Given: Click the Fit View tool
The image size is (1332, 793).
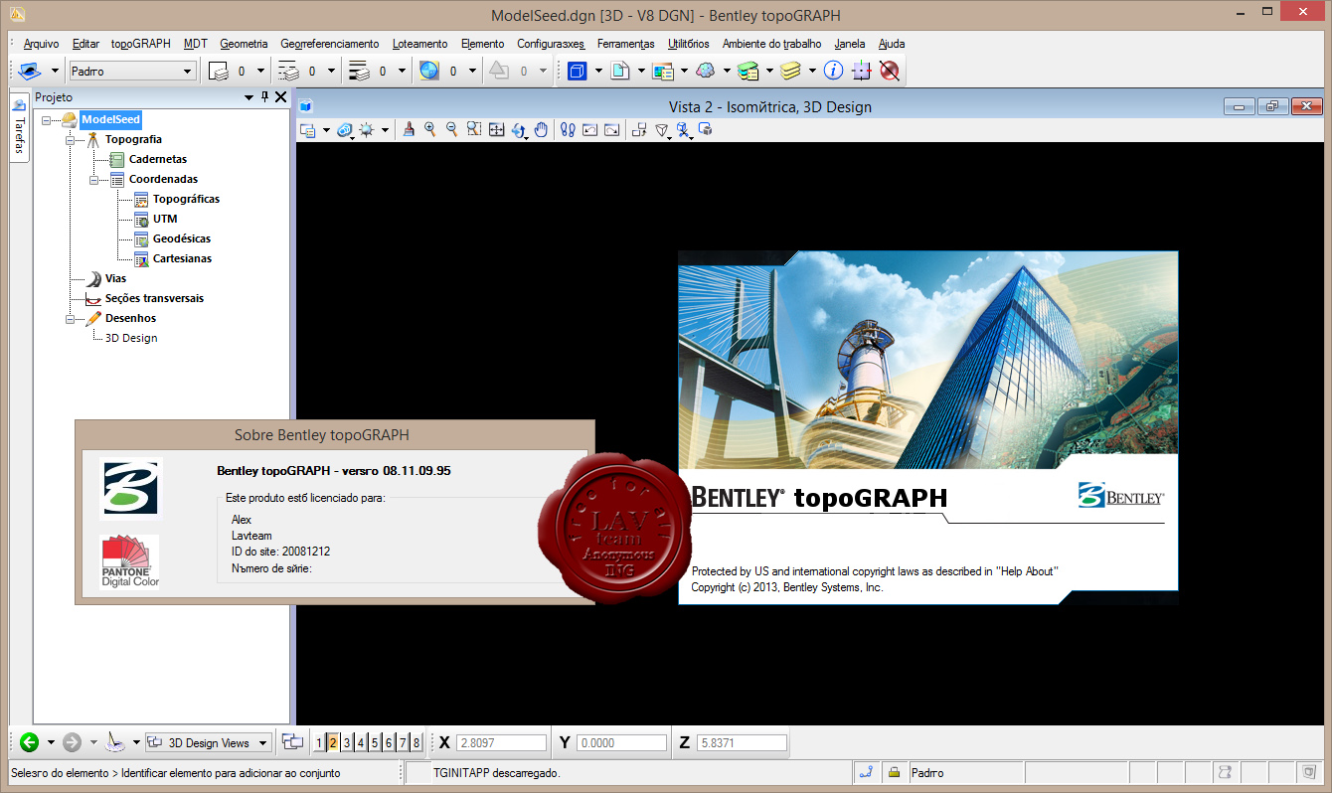Looking at the screenshot, I should click(496, 130).
